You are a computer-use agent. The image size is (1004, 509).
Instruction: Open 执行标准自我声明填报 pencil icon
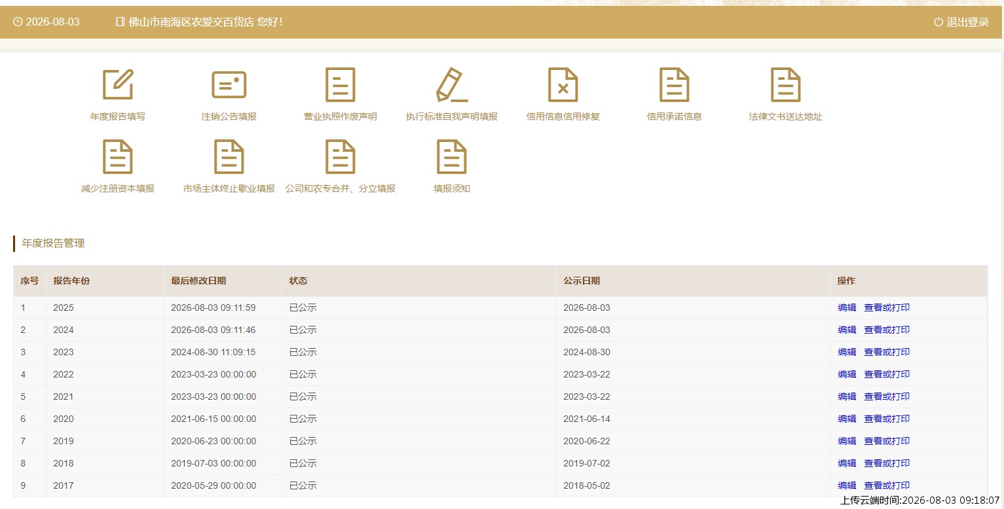coord(452,84)
